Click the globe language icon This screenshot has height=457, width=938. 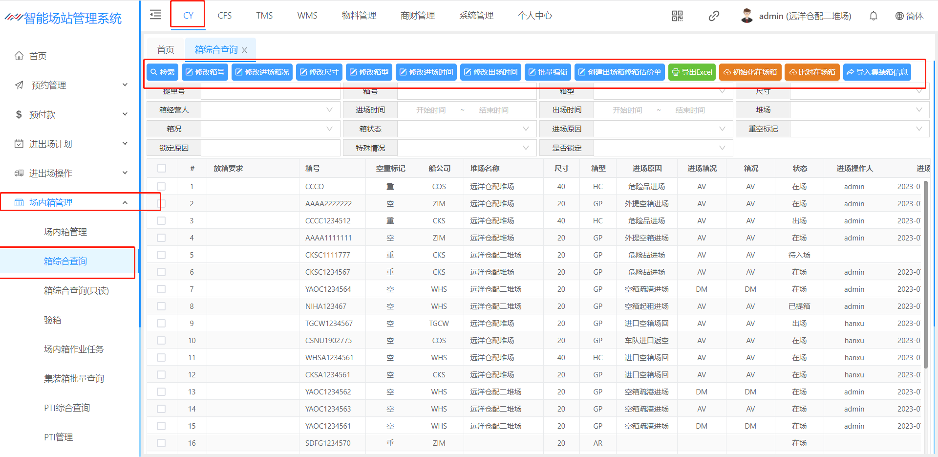click(899, 16)
